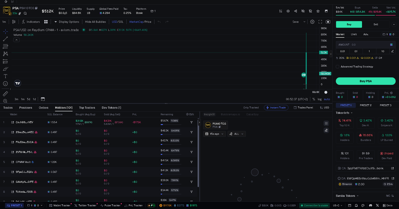The width and height of the screenshot is (399, 209).
Task: Click the Buy PSA button
Action: click(x=365, y=81)
